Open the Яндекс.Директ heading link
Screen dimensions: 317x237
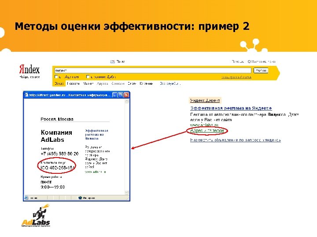click(x=205, y=101)
